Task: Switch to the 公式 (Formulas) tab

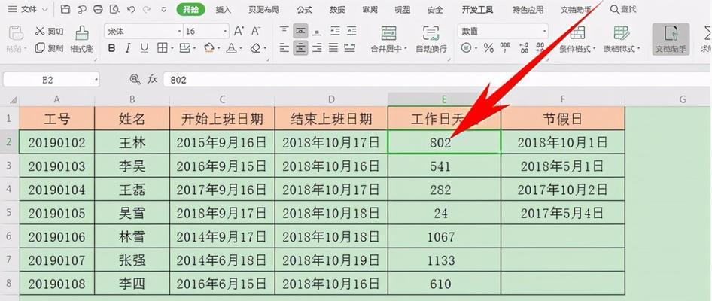Action: [x=304, y=9]
